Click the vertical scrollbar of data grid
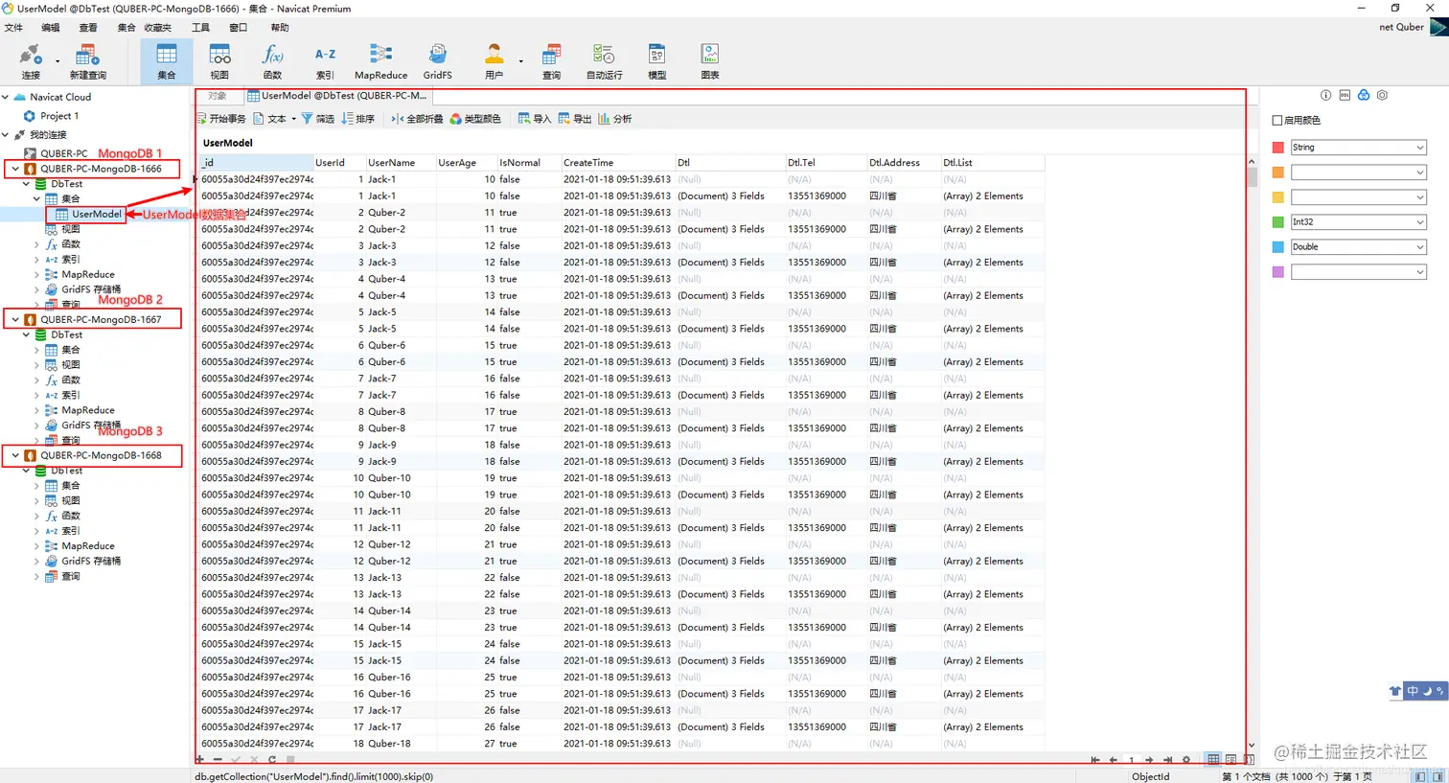The height and width of the screenshot is (783, 1449). point(1252,455)
